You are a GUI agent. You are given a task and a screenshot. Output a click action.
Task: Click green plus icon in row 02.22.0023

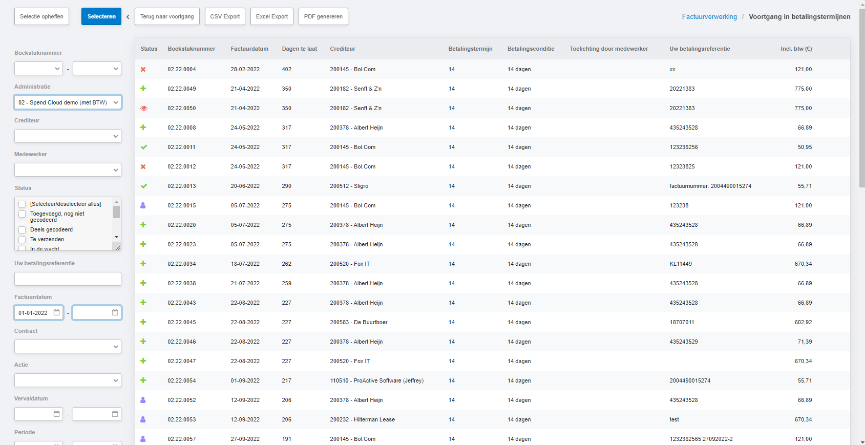pyautogui.click(x=143, y=244)
